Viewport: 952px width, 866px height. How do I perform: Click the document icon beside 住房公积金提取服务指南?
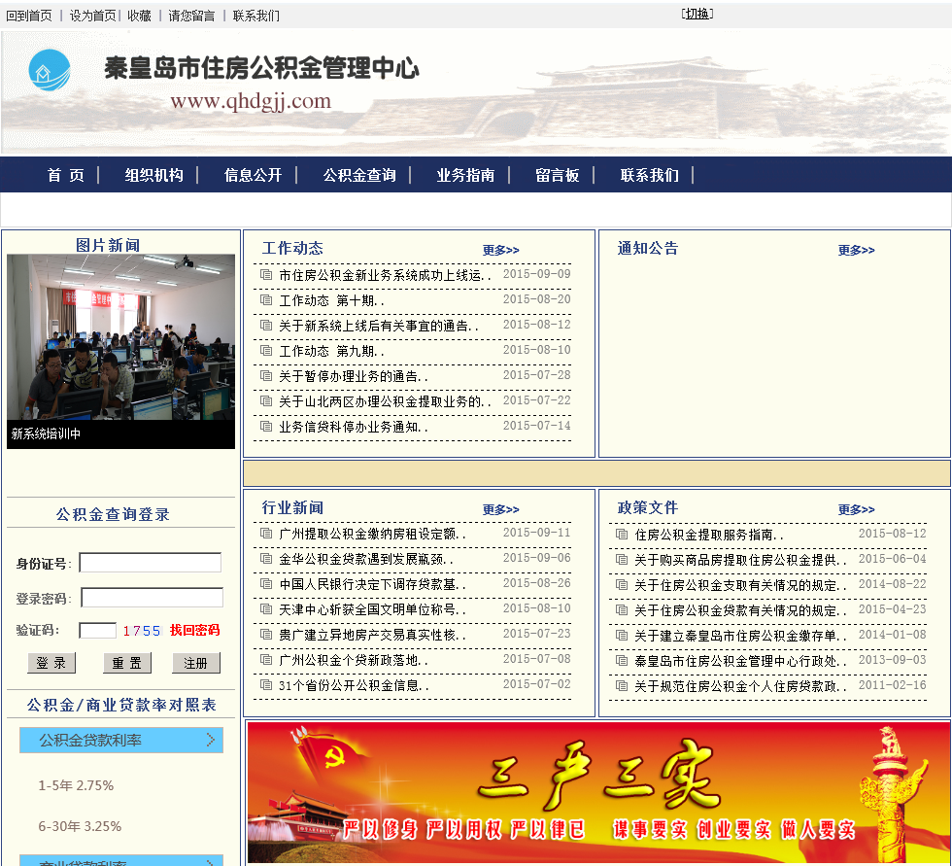point(621,535)
